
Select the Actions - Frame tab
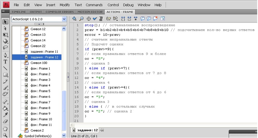[120, 12]
